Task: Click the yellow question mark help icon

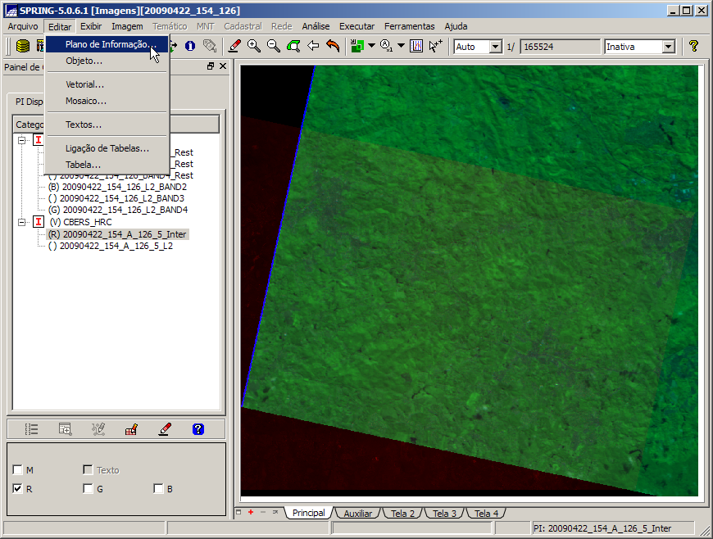Action: pyautogui.click(x=693, y=47)
